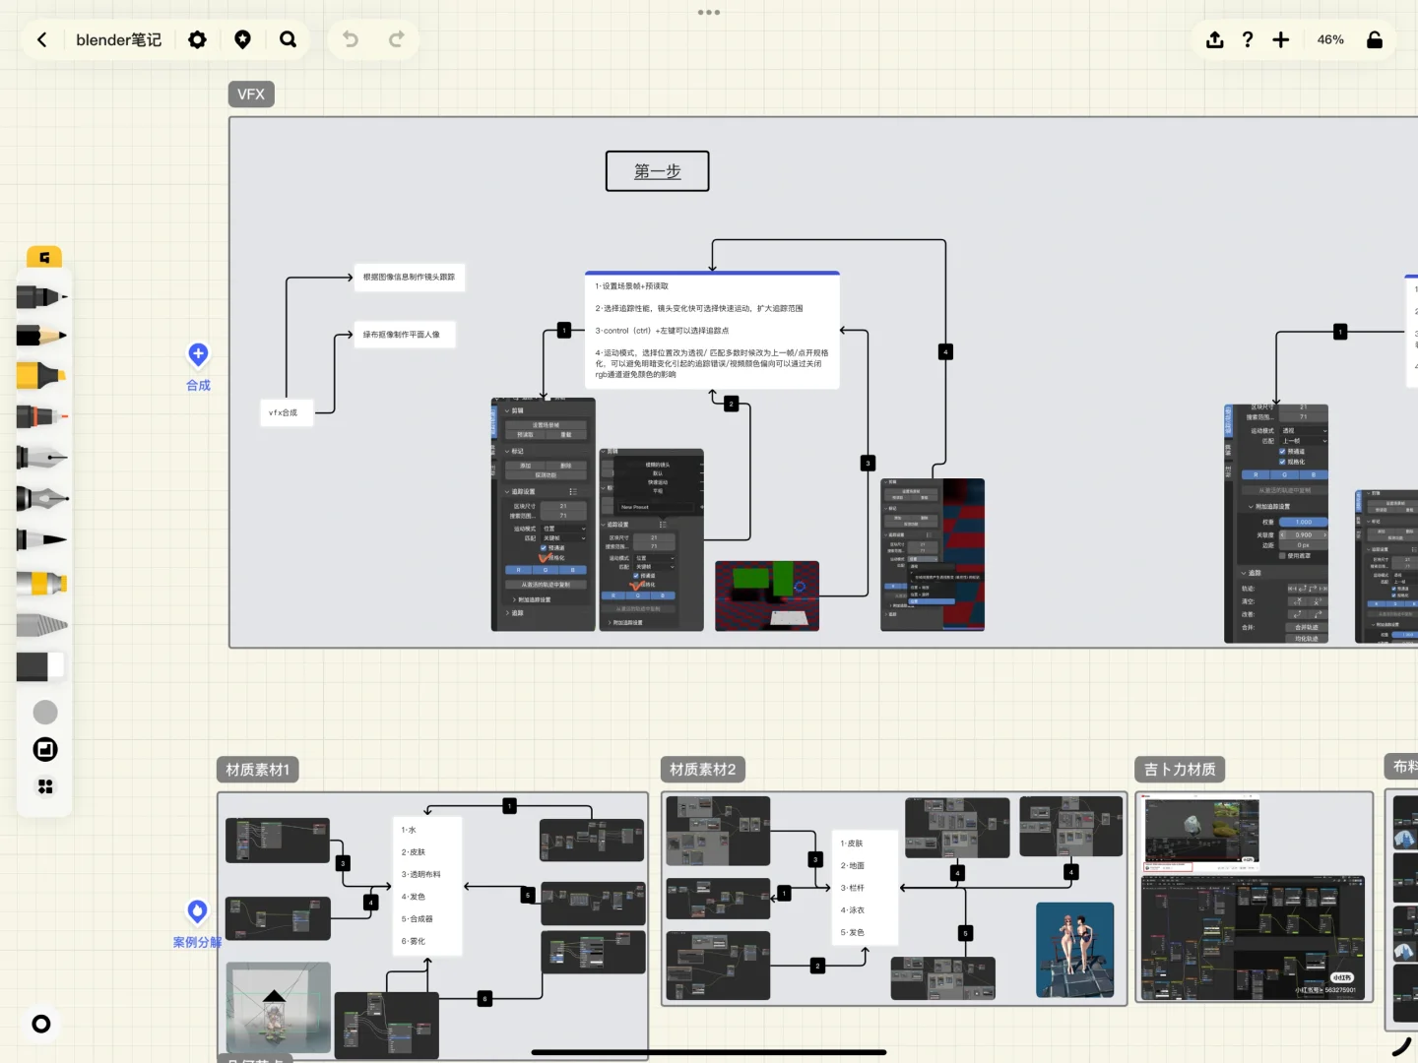Collapse the toolbar via its yellow tab
The width and height of the screenshot is (1418, 1063).
pyautogui.click(x=44, y=257)
